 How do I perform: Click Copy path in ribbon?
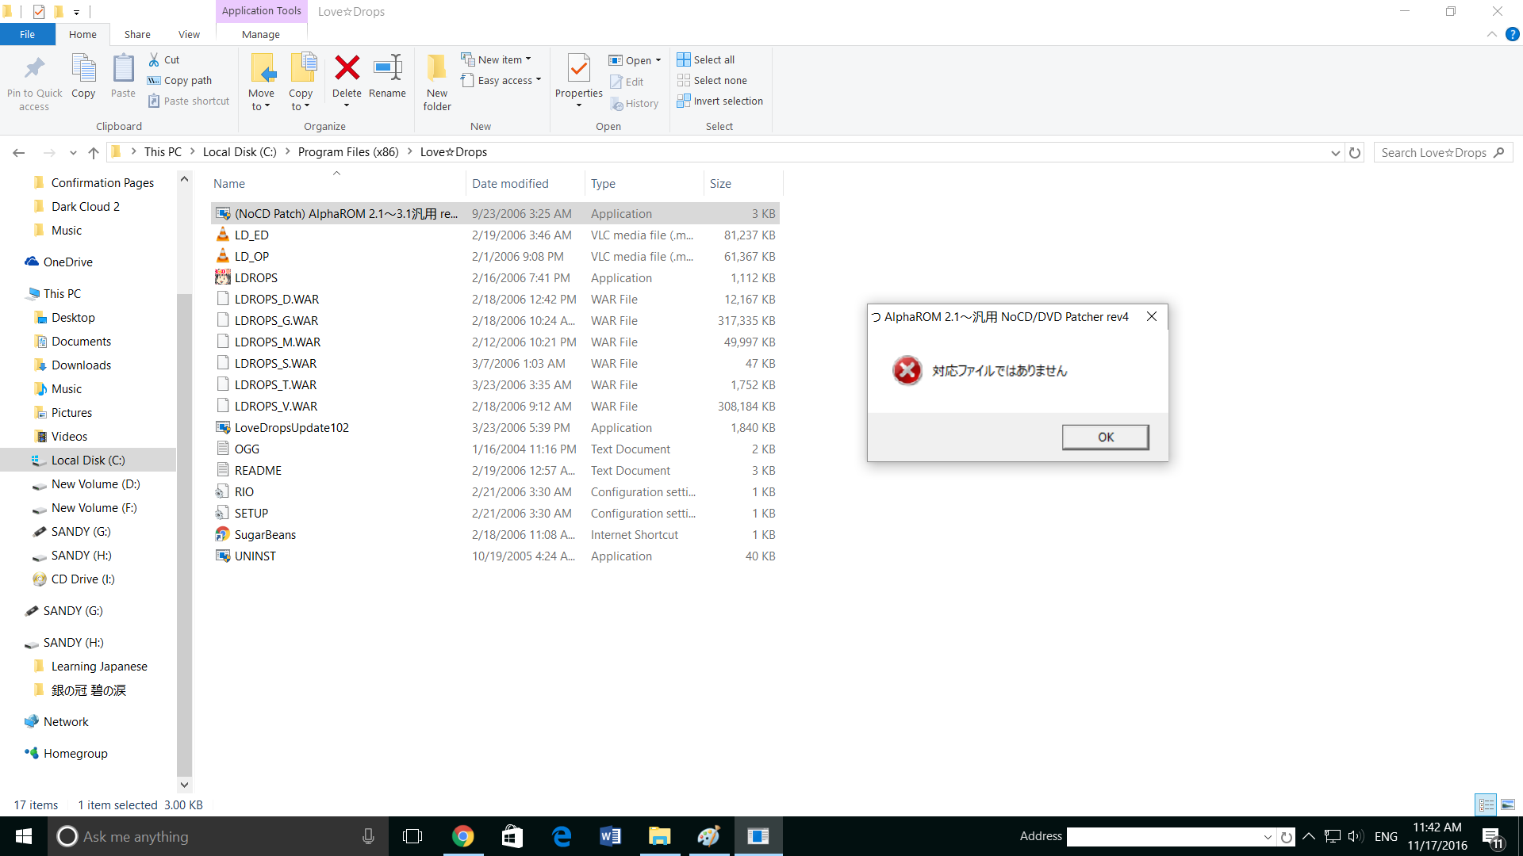(x=180, y=80)
